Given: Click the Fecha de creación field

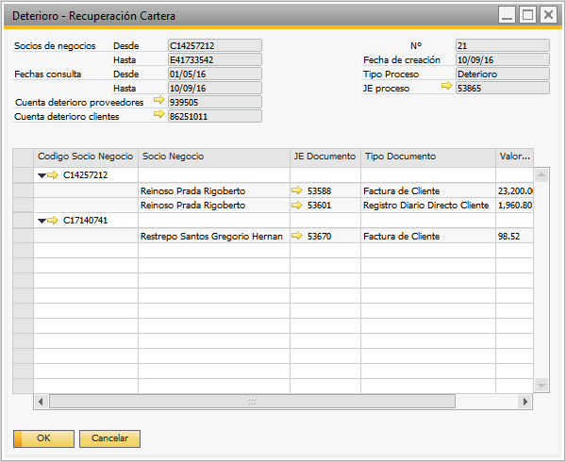Looking at the screenshot, I should [501, 59].
